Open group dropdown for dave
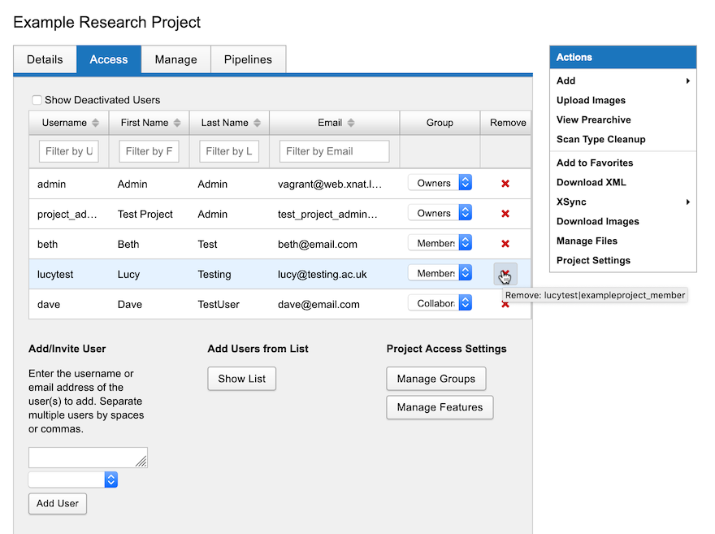715x534 pixels. (440, 303)
